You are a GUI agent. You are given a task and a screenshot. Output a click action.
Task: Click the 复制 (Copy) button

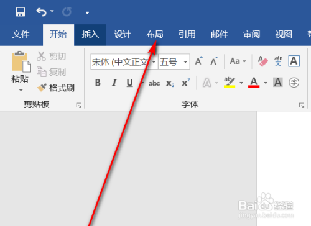[x=51, y=72]
